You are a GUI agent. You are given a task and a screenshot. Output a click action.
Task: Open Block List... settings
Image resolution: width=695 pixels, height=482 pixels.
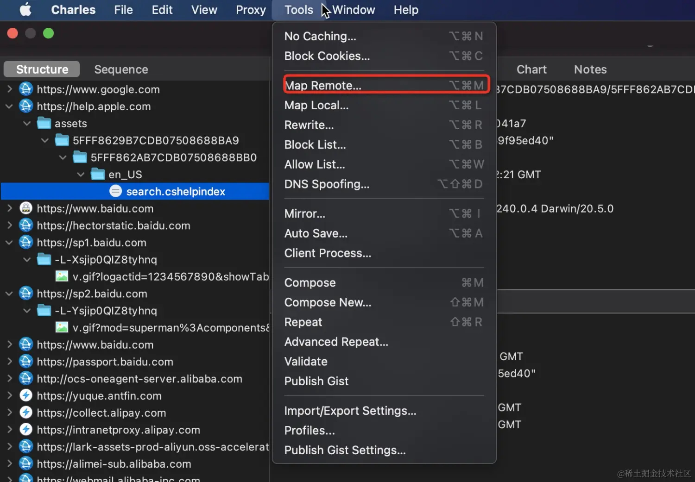click(x=384, y=144)
